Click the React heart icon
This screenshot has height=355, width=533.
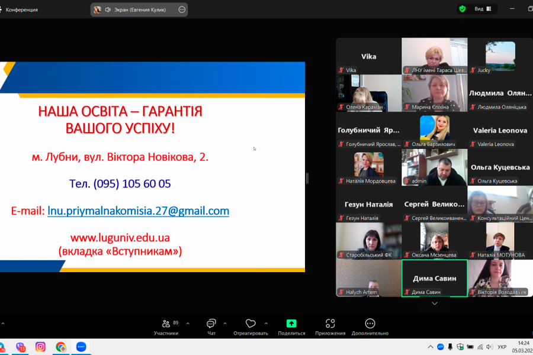coord(251,324)
